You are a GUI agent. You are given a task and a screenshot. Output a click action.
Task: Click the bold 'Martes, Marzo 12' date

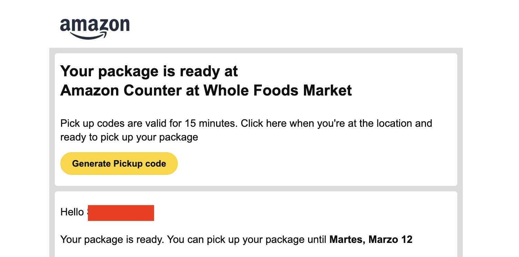(371, 239)
